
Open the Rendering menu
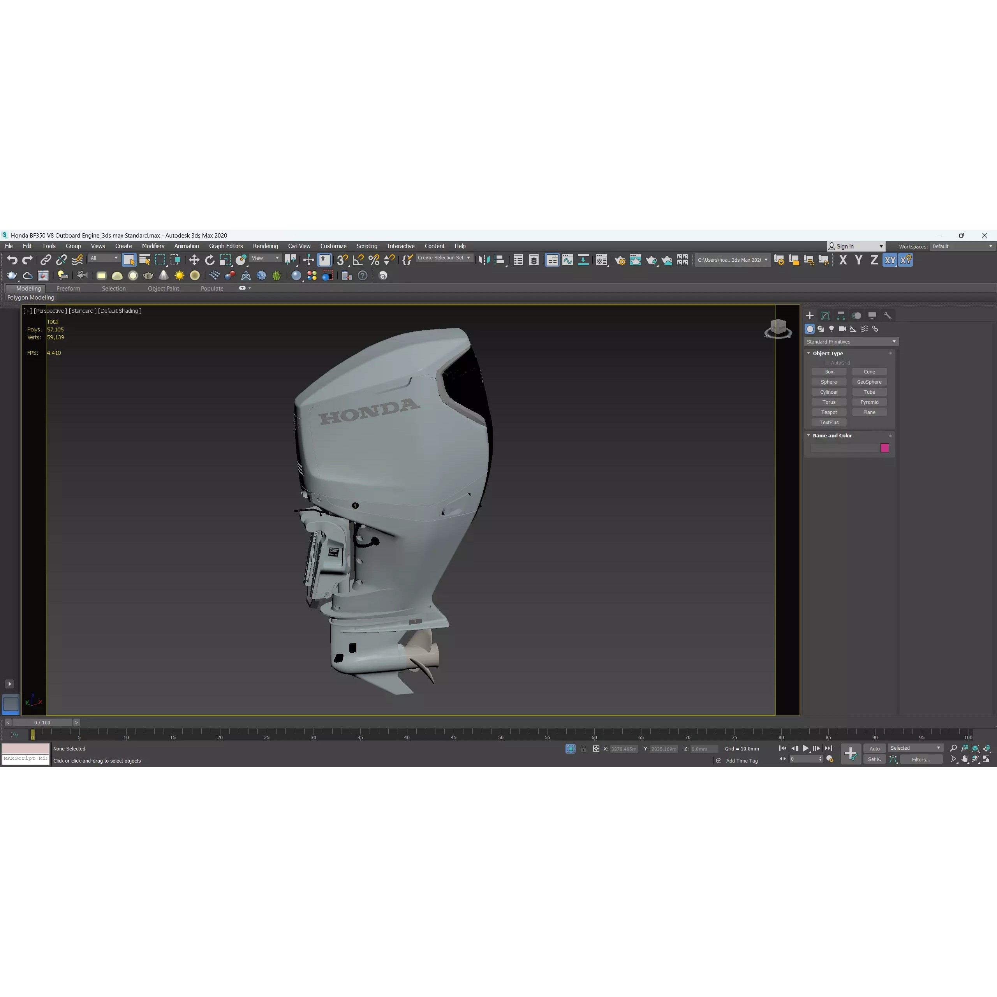[265, 246]
